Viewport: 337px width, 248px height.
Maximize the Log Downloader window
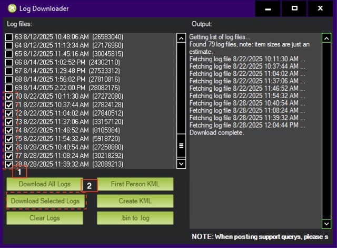[x=294, y=8]
